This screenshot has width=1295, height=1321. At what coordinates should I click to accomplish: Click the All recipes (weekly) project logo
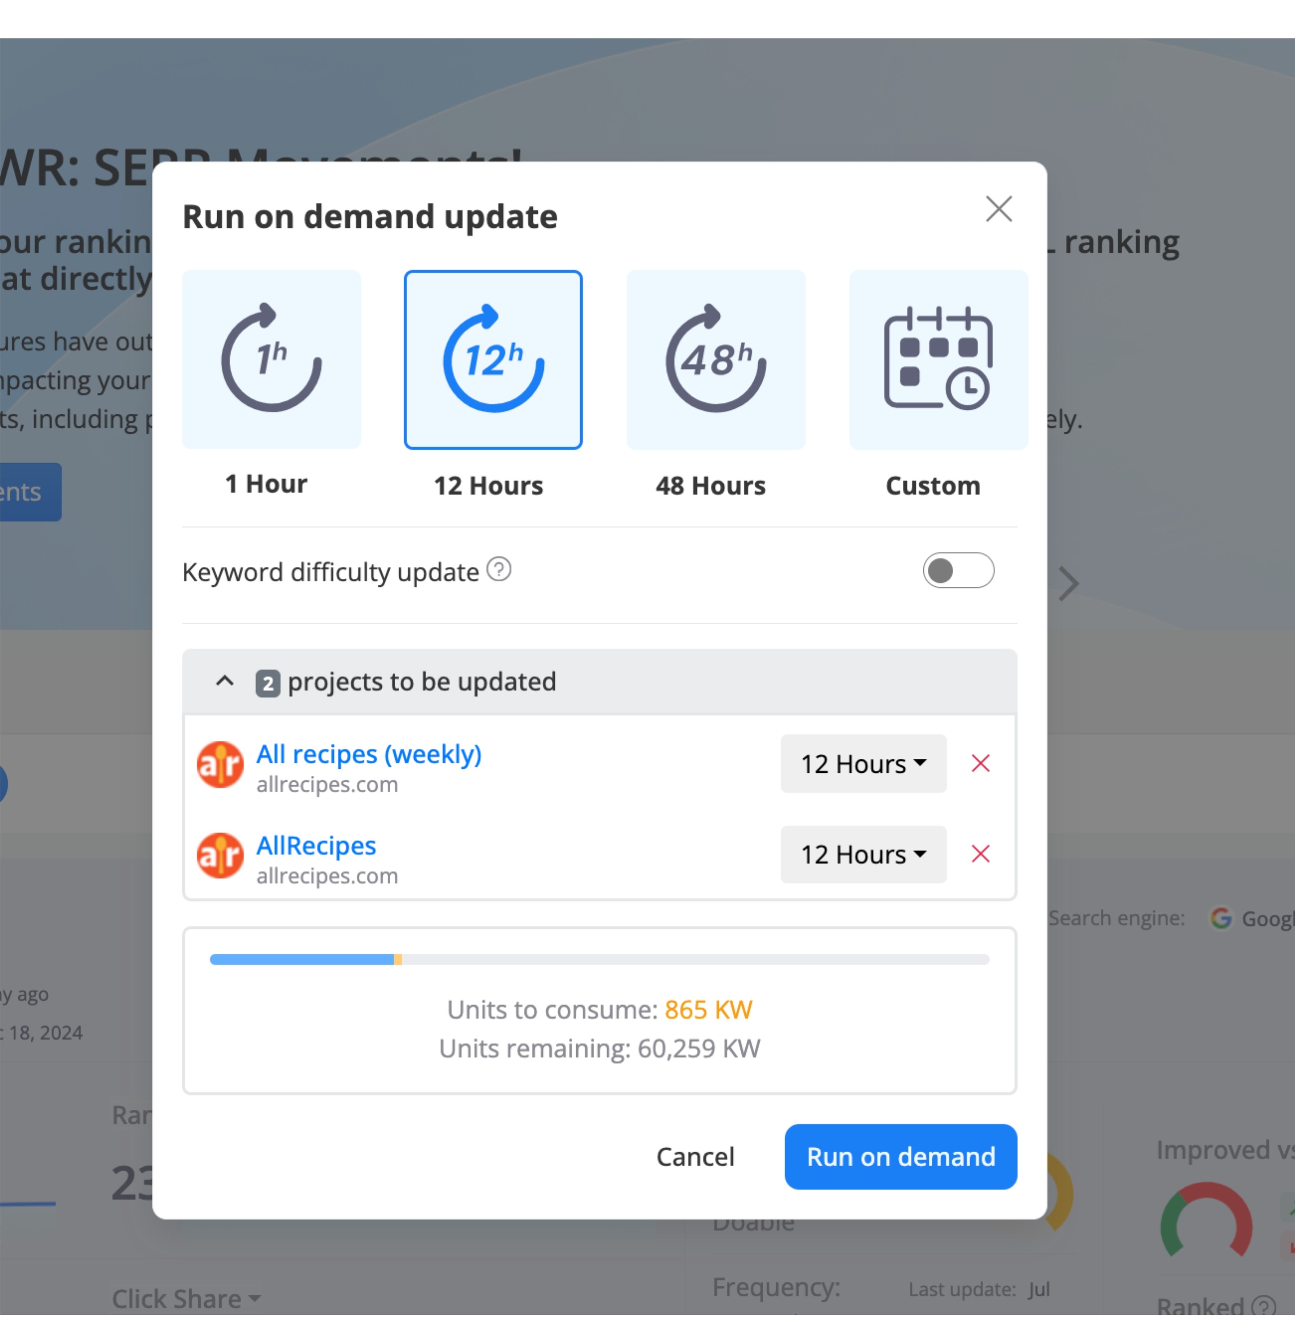pos(220,764)
